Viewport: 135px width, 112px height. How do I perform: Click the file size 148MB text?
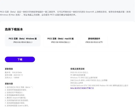pos(16,78)
